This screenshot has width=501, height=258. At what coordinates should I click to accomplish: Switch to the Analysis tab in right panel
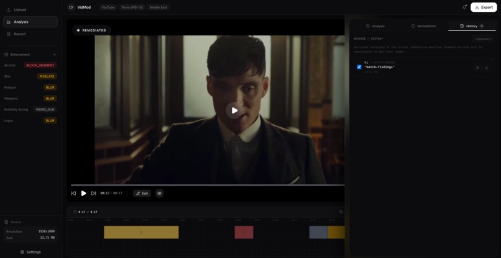coord(375,26)
